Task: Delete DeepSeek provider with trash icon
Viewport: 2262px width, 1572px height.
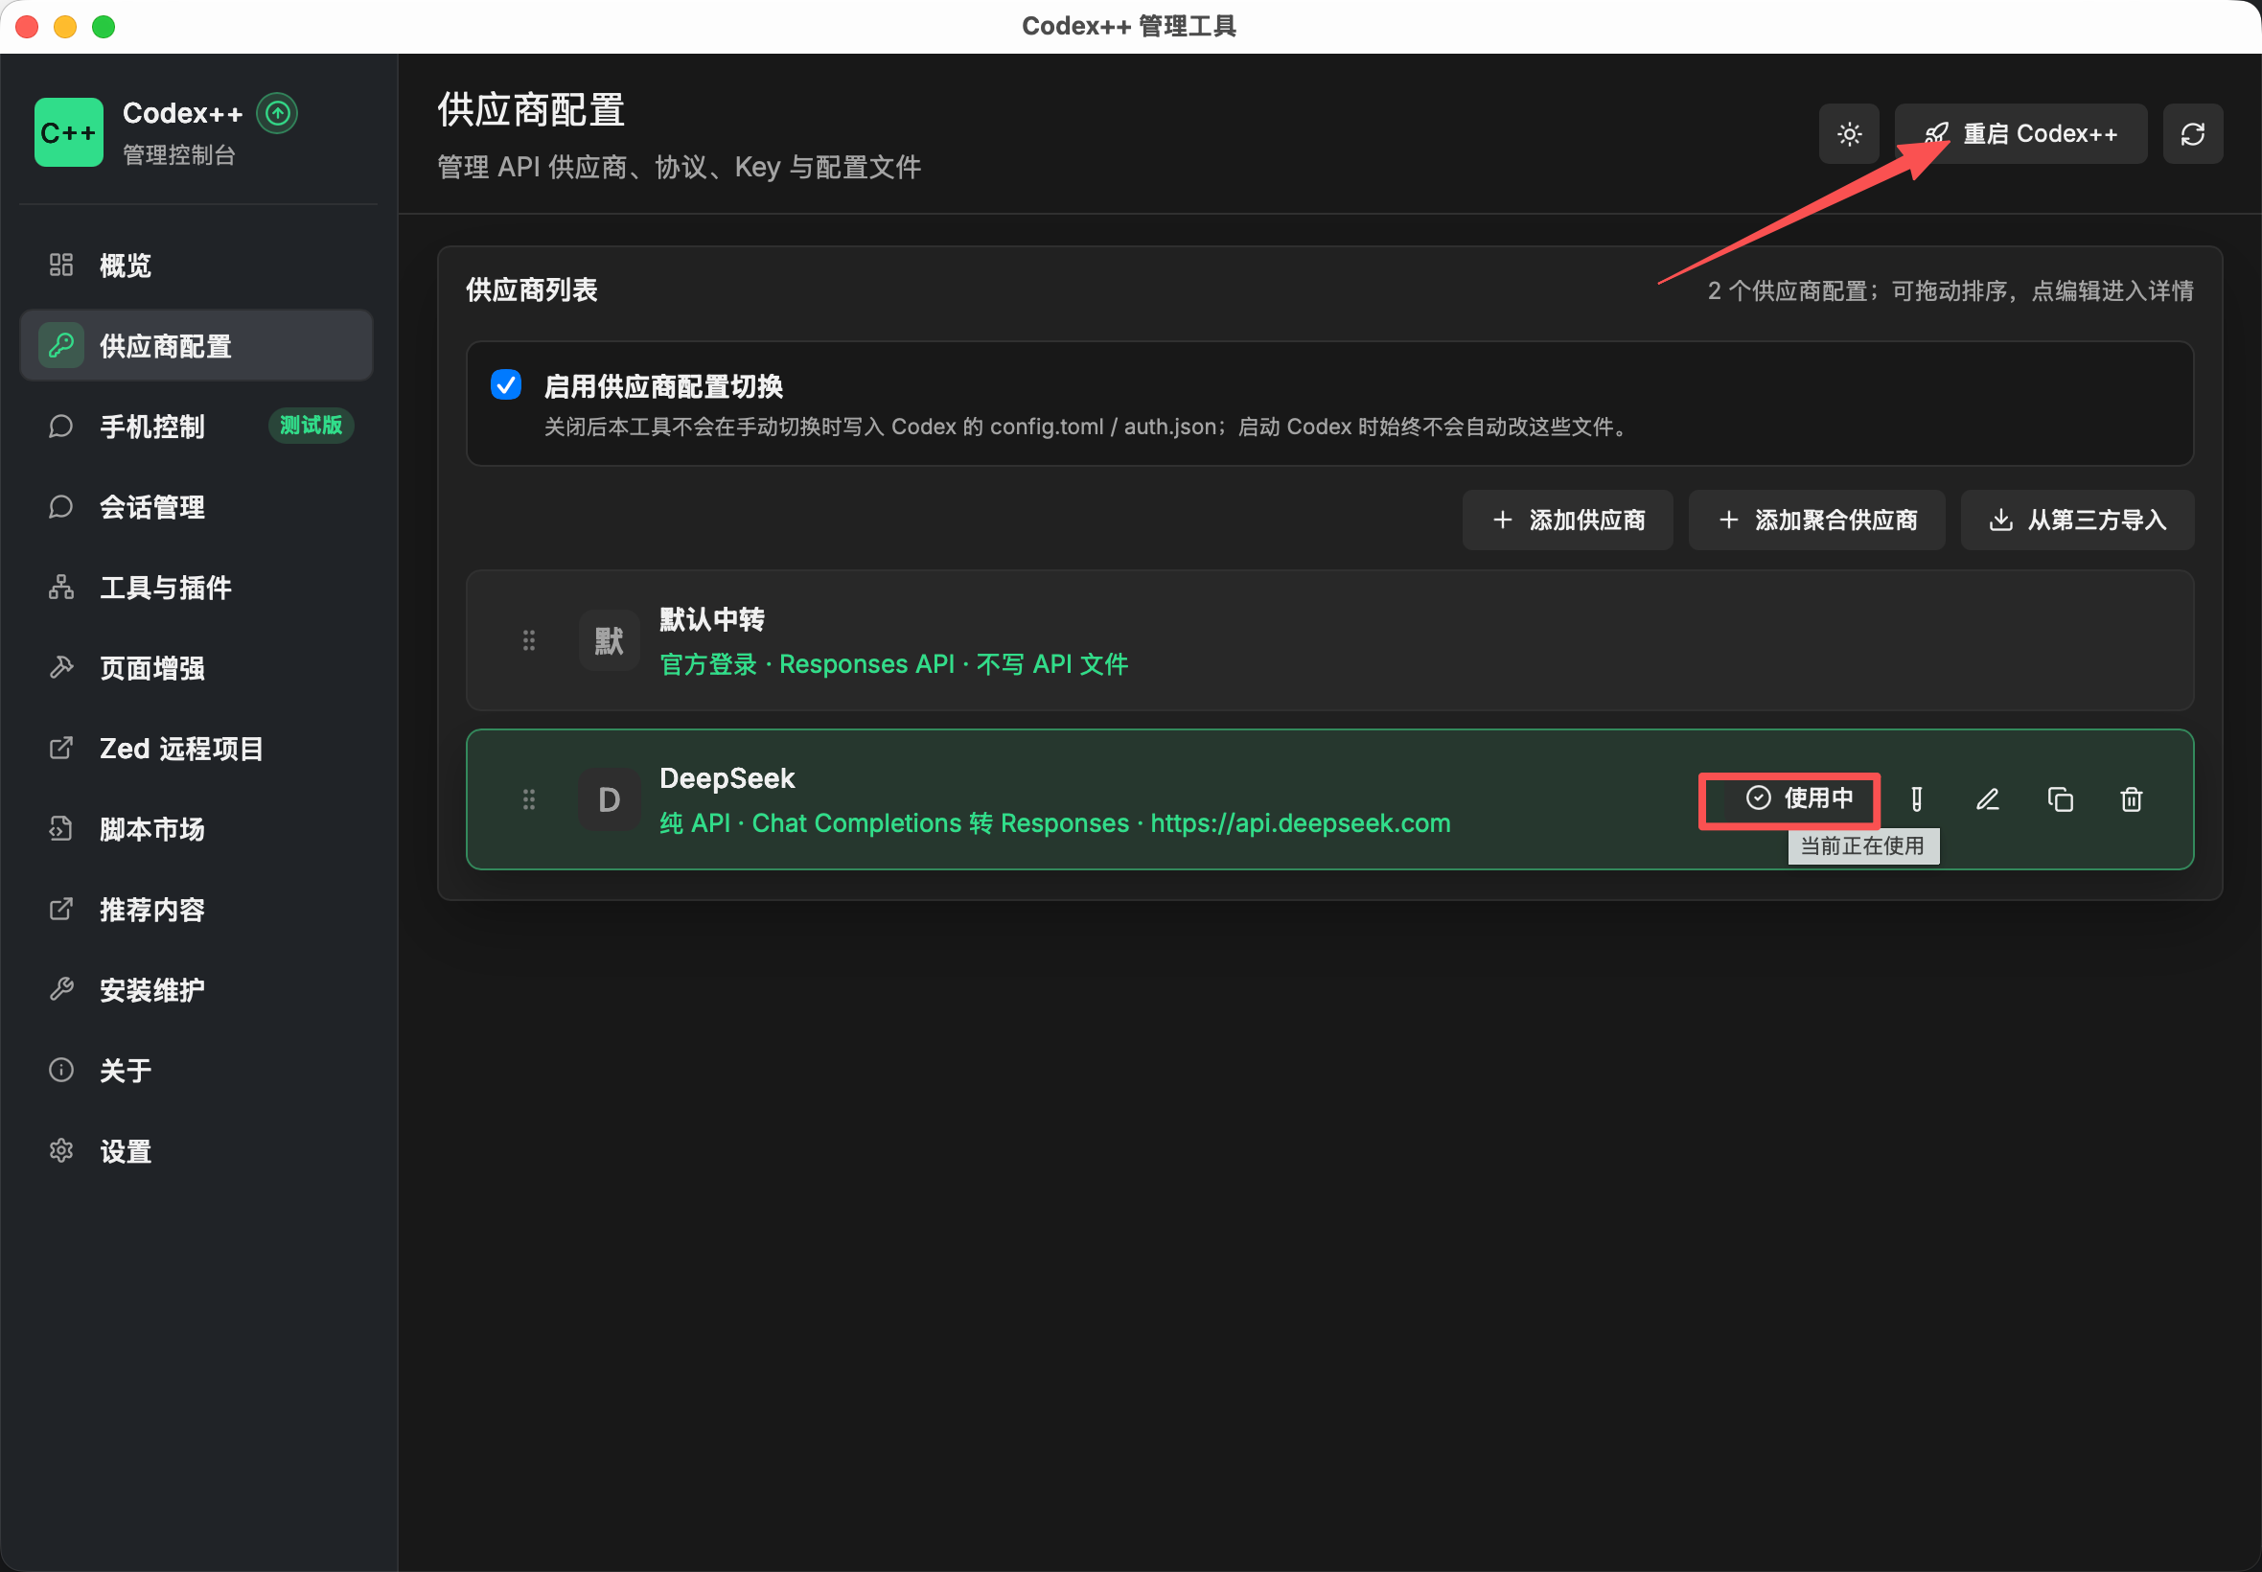Action: (2131, 799)
